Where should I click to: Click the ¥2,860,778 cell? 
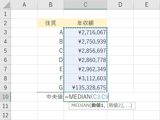(85, 60)
